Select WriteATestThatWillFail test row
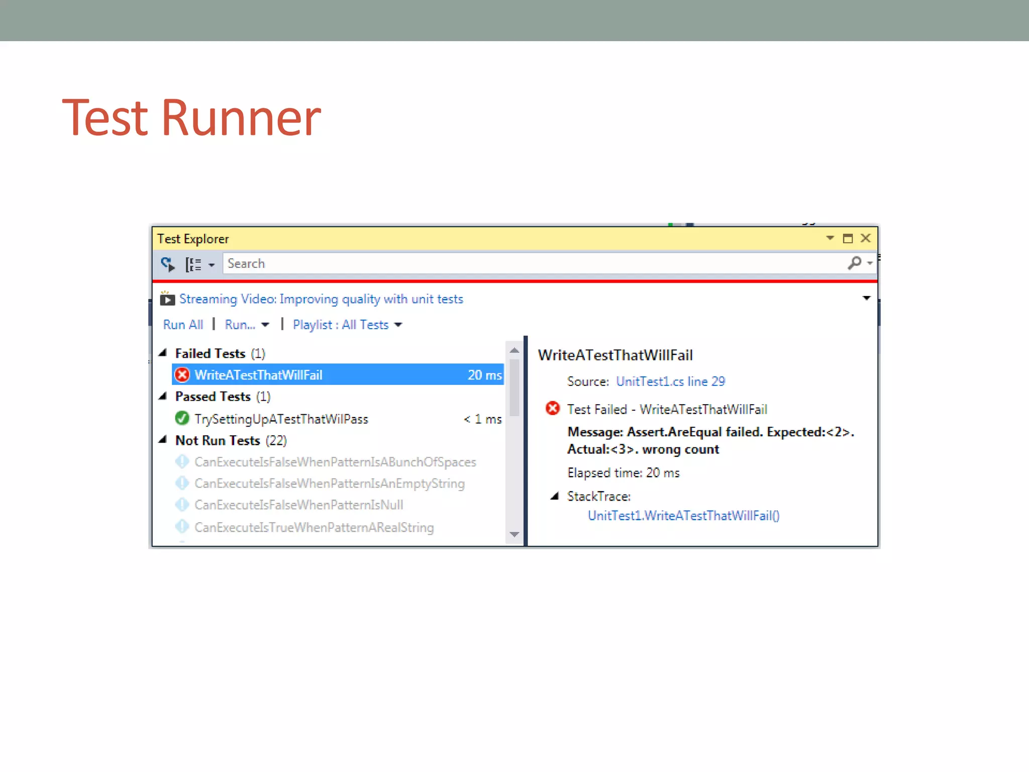The width and height of the screenshot is (1029, 772). (x=338, y=375)
